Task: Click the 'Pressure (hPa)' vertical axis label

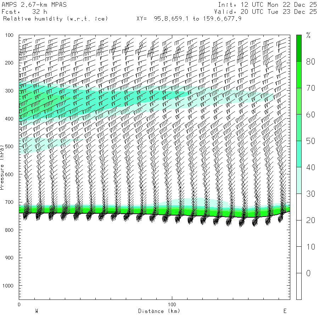Action: (x=2, y=167)
